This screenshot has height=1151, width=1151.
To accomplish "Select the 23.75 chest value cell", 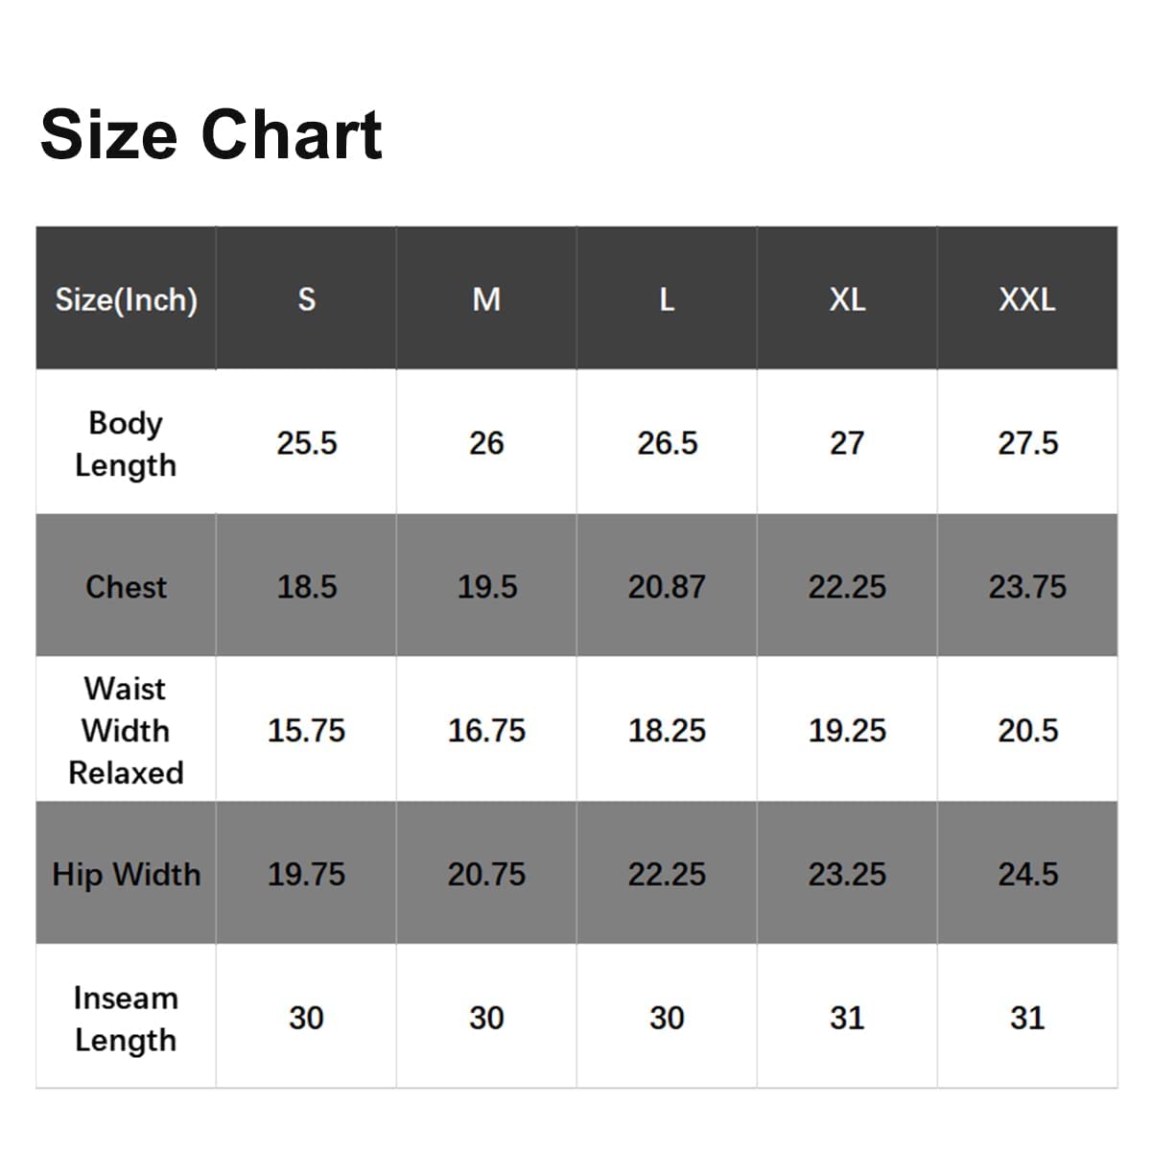I will click(x=1027, y=586).
